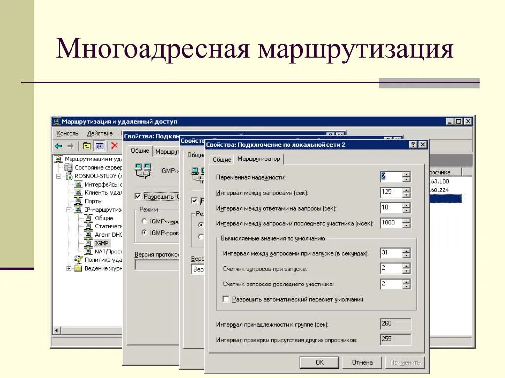505x378 pixels.
Task: Click tree pane horizontal scrollbar left arrow
Action: 57,330
